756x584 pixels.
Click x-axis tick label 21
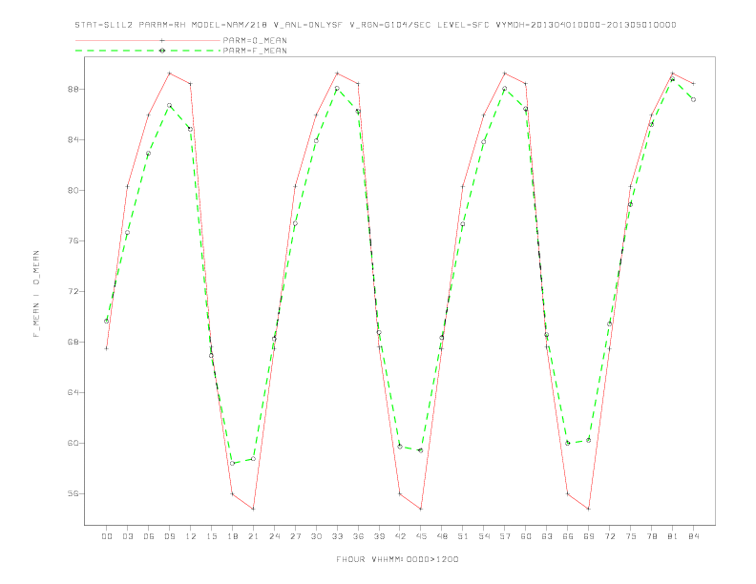point(253,536)
